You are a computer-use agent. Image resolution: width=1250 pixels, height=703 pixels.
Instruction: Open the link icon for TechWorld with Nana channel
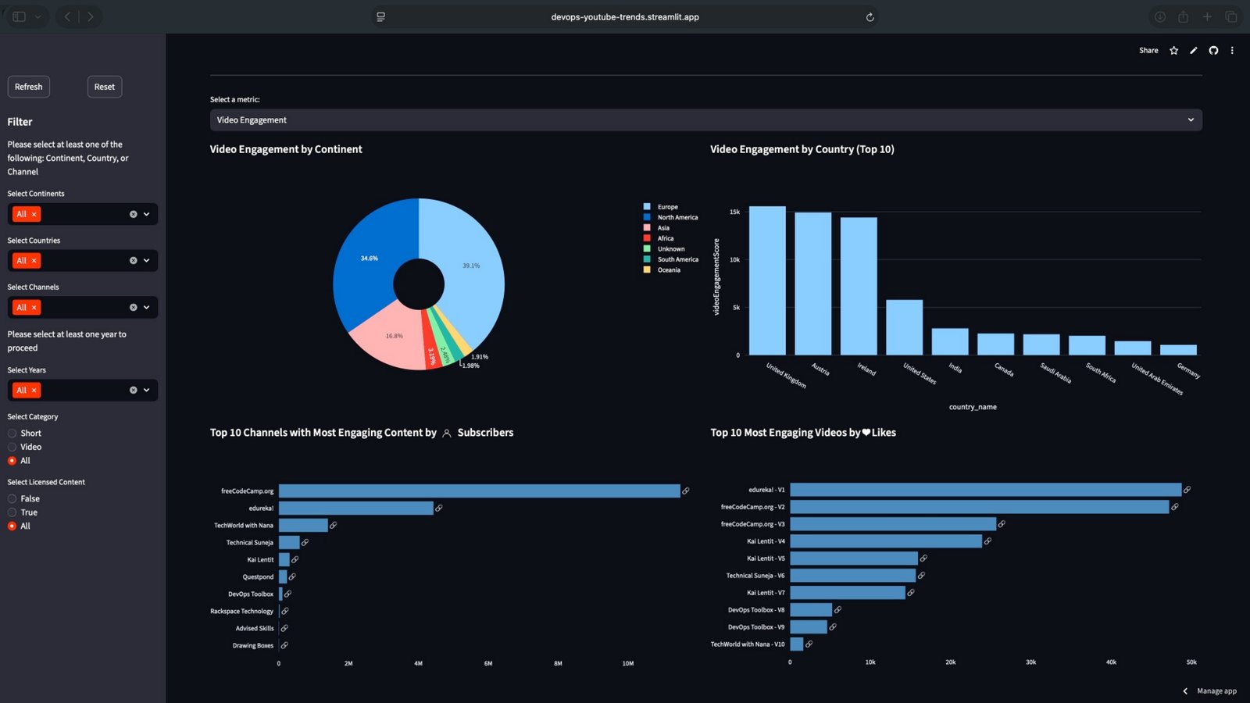334,526
